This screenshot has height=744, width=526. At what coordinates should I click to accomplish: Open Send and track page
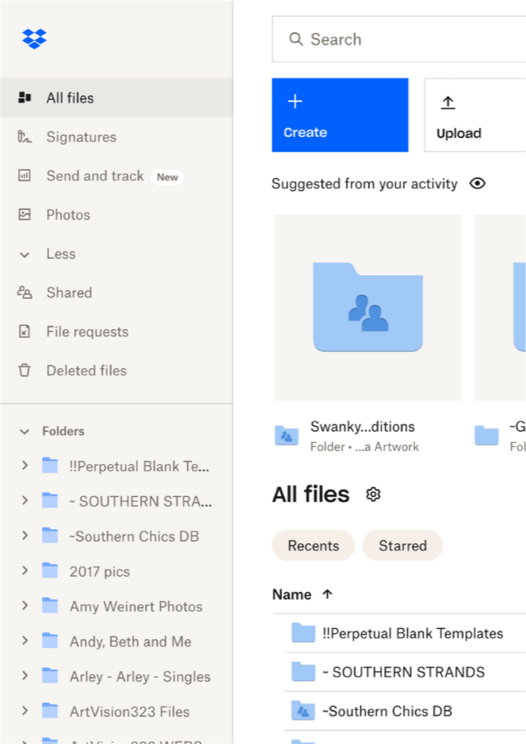point(95,176)
